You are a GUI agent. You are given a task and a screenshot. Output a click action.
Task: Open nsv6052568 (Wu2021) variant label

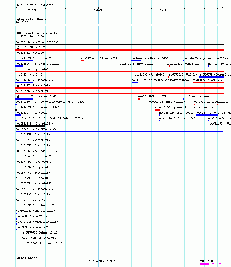[182, 74]
